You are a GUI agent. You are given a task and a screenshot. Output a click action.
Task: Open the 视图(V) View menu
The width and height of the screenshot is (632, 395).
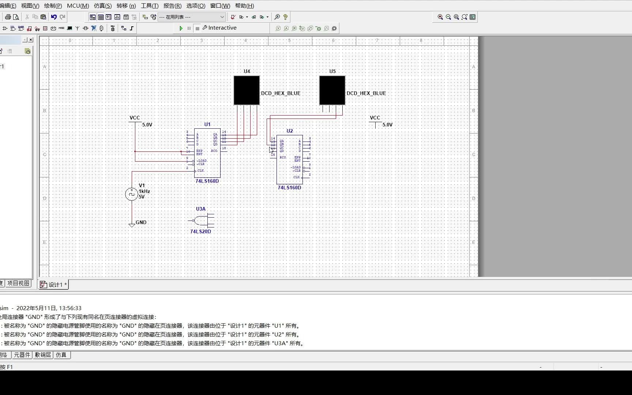pyautogui.click(x=30, y=5)
